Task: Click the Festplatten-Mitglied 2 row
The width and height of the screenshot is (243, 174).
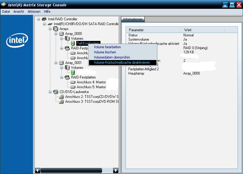Action: click(x=182, y=69)
